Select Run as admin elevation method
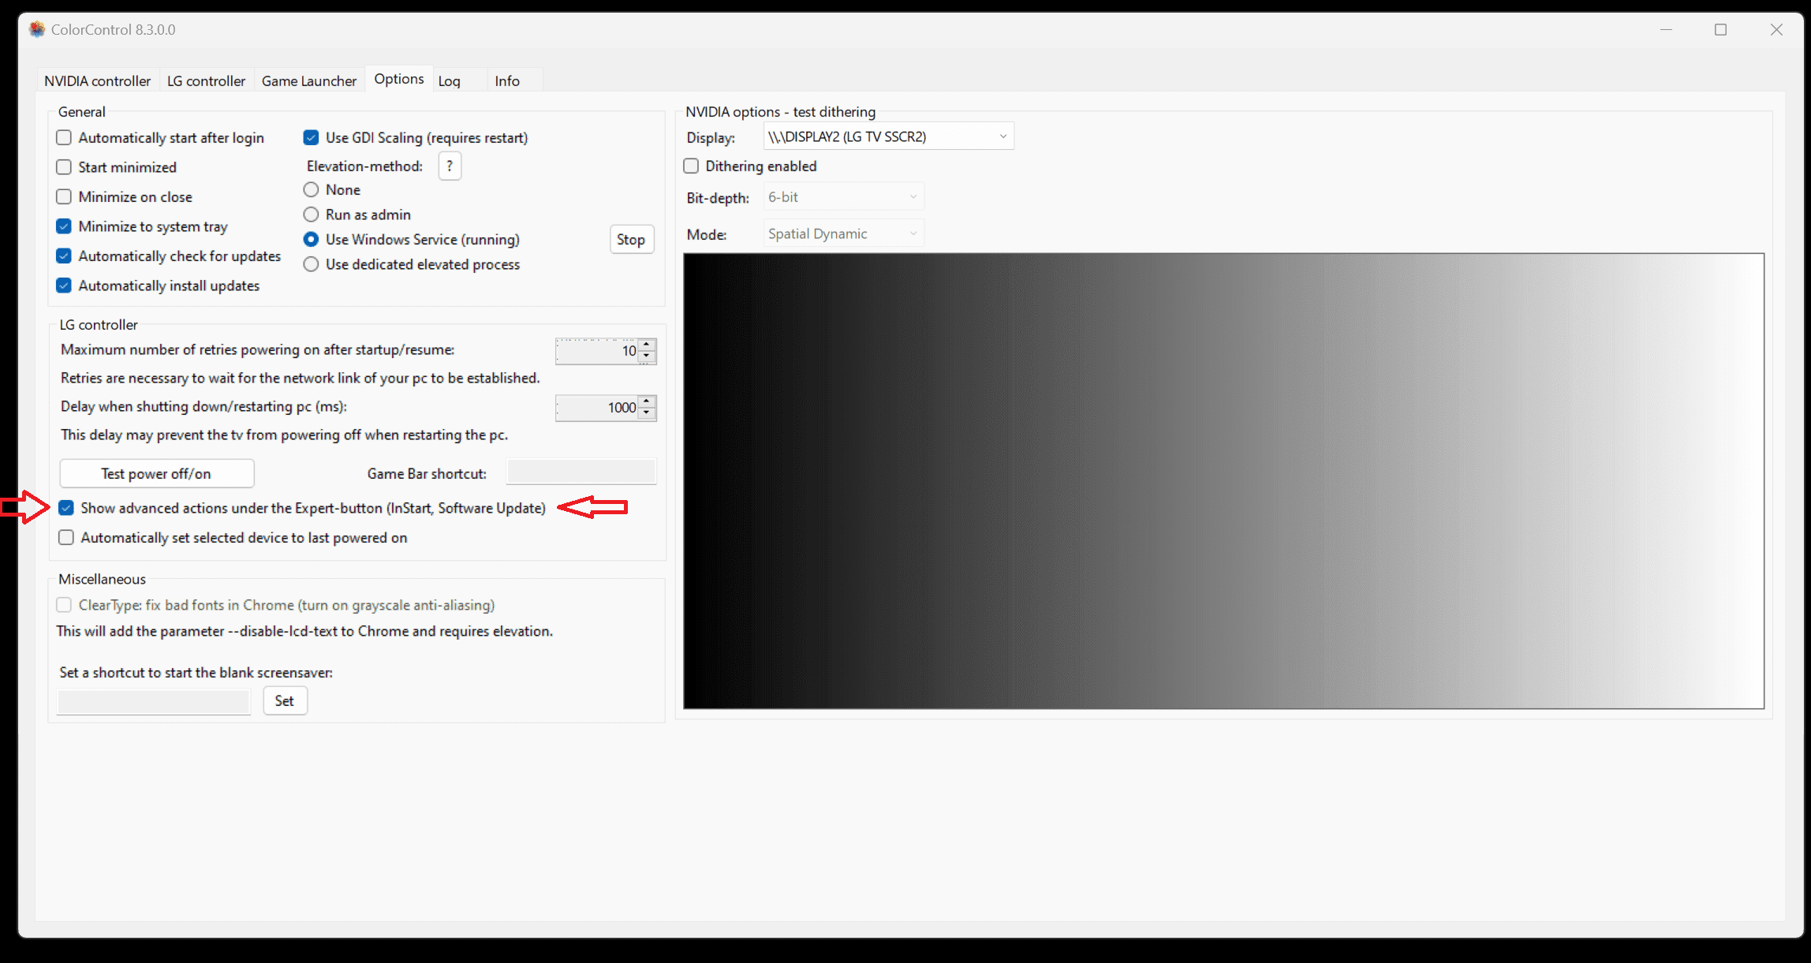Image resolution: width=1811 pixels, height=963 pixels. (314, 215)
